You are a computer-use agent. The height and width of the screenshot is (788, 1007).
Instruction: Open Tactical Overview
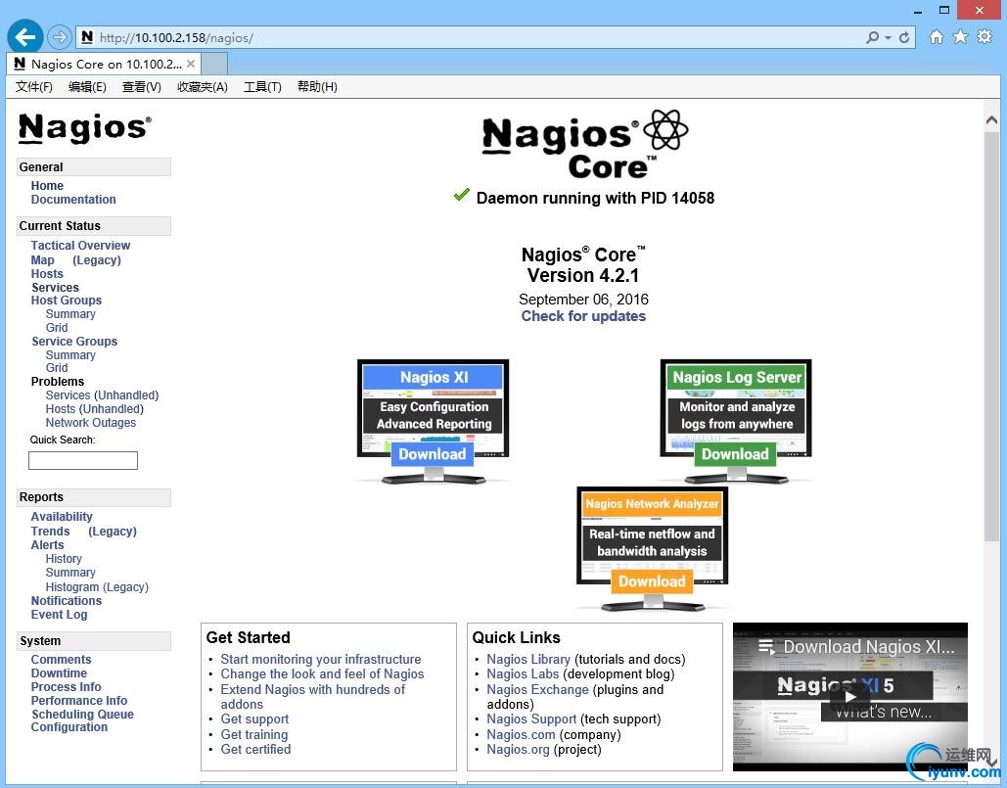80,246
